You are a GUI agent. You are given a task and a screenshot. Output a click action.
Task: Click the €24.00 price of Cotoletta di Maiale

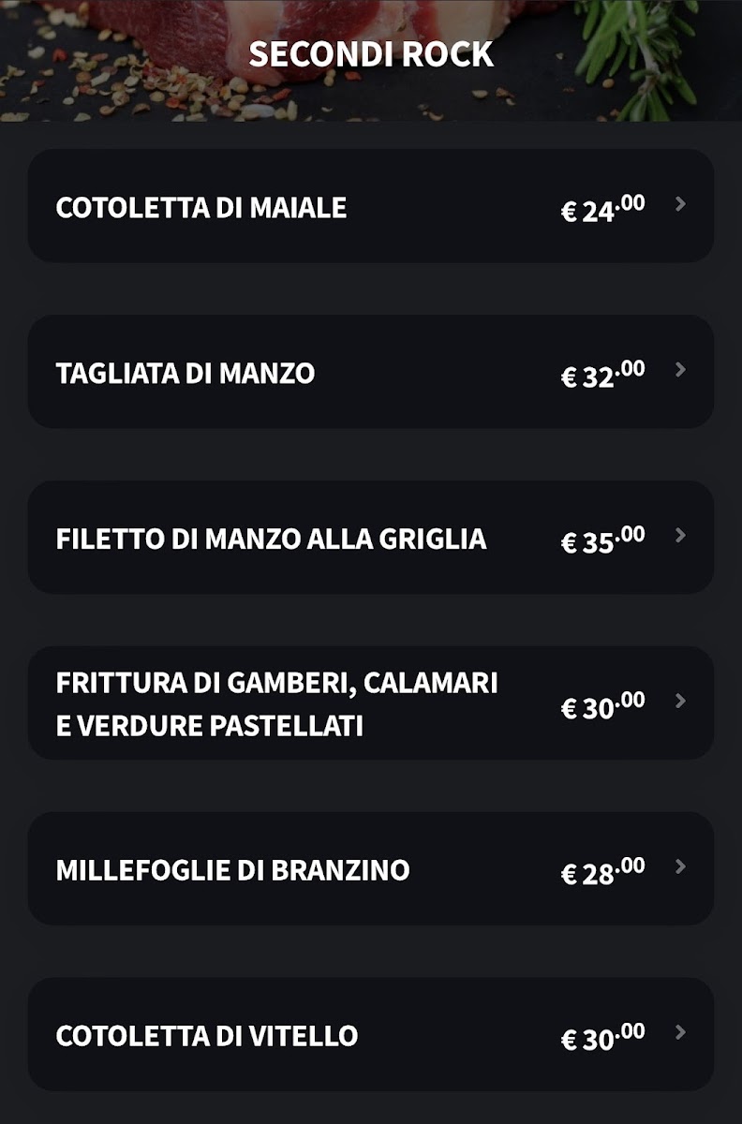tap(602, 208)
